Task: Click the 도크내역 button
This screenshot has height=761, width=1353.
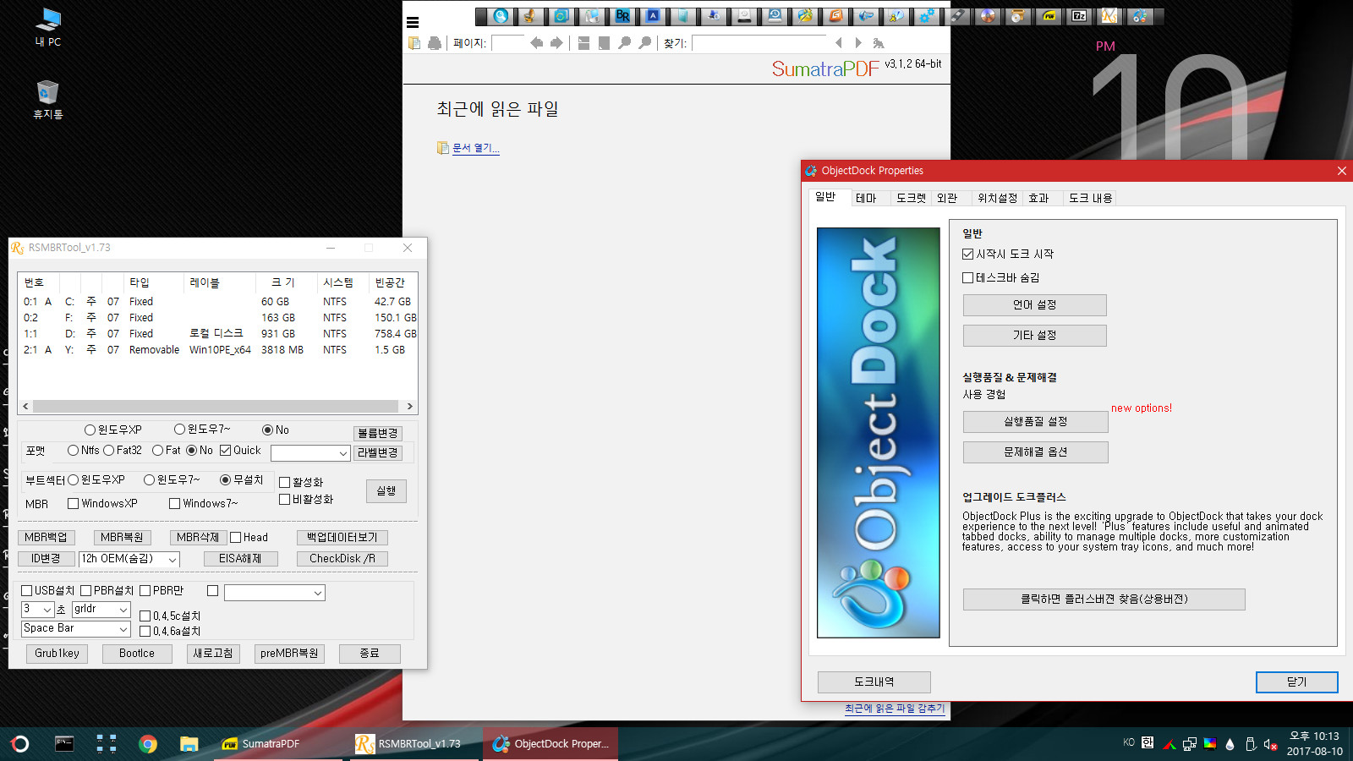Action: pyautogui.click(x=874, y=682)
